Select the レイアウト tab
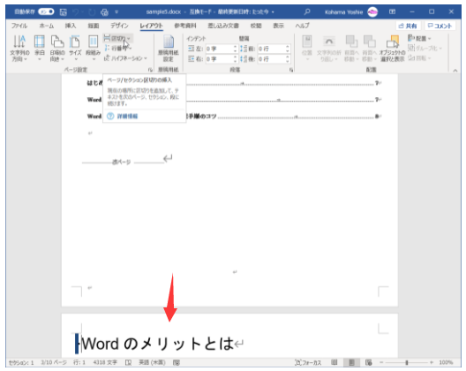 pos(151,26)
